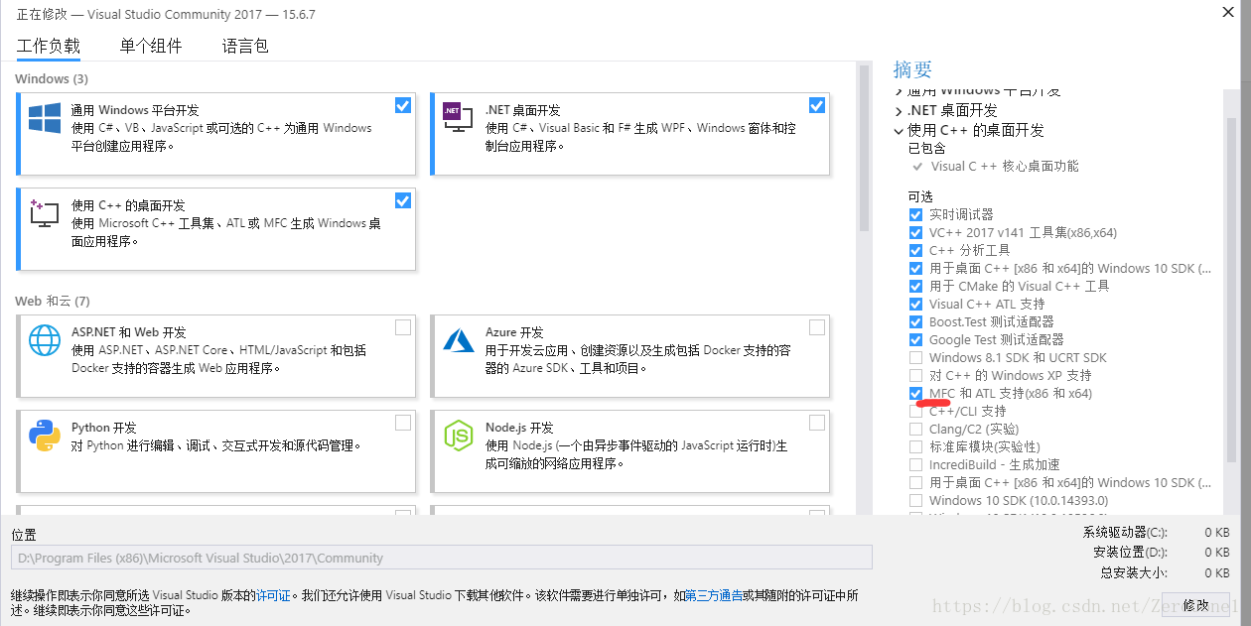
Task: Enable C++/CLI 支持 checkbox
Action: click(x=915, y=411)
